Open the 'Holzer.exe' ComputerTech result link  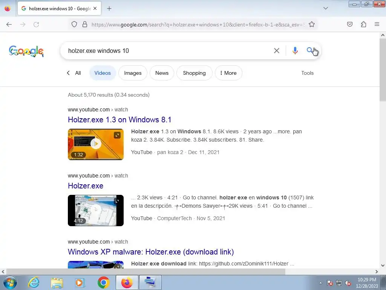pos(86,186)
